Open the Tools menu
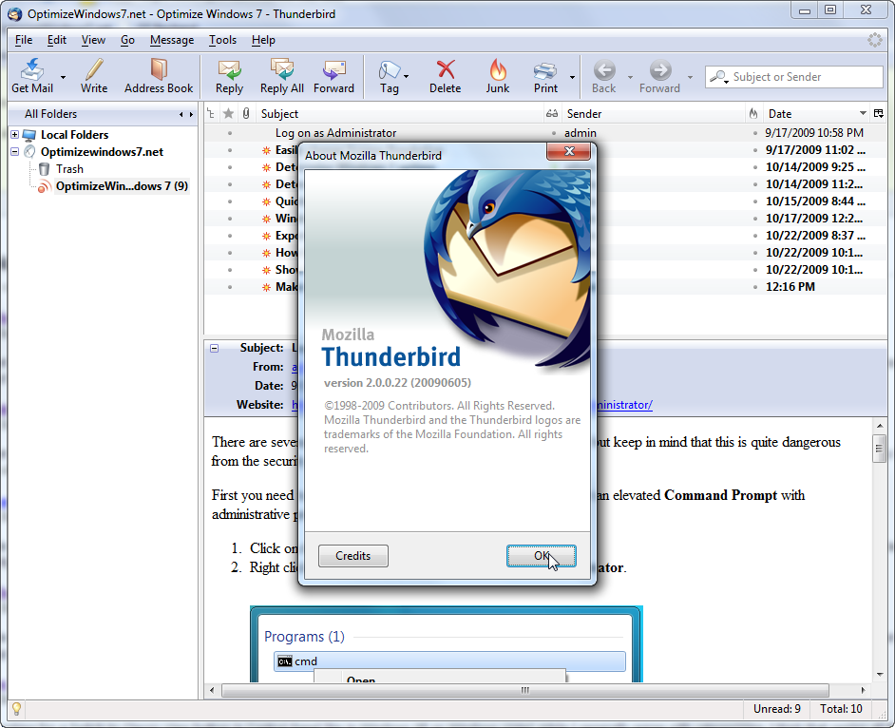Viewport: 895px width, 728px height. (222, 40)
